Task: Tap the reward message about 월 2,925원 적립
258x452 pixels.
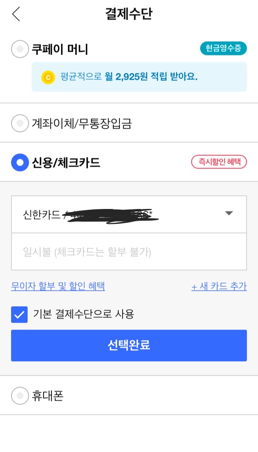Action: click(131, 77)
